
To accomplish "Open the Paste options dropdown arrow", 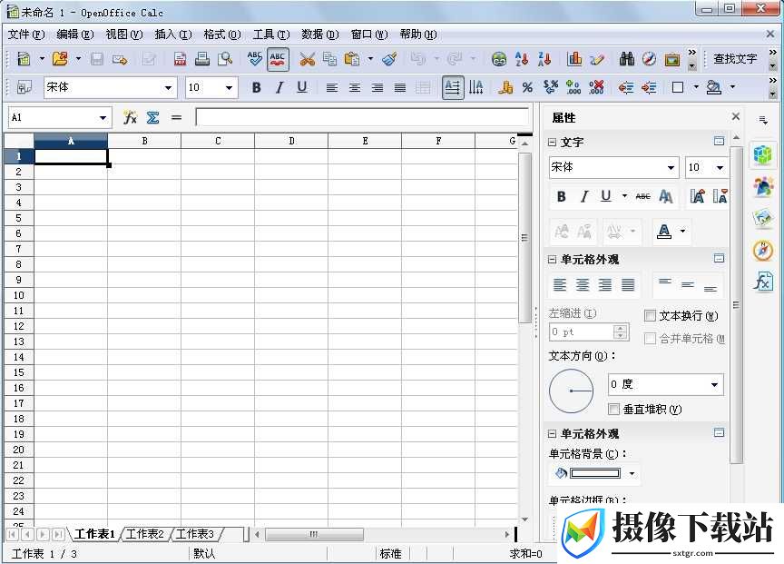I will 370,59.
